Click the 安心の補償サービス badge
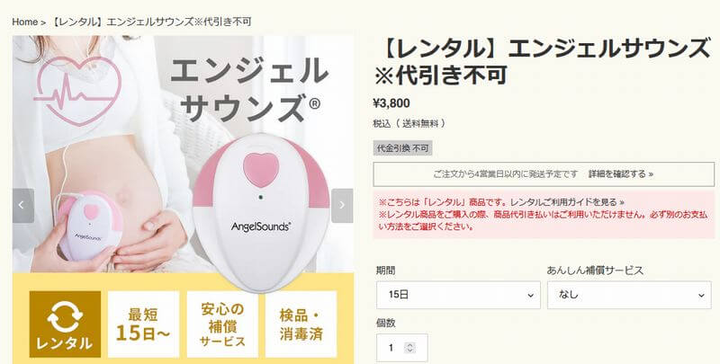 (x=222, y=324)
